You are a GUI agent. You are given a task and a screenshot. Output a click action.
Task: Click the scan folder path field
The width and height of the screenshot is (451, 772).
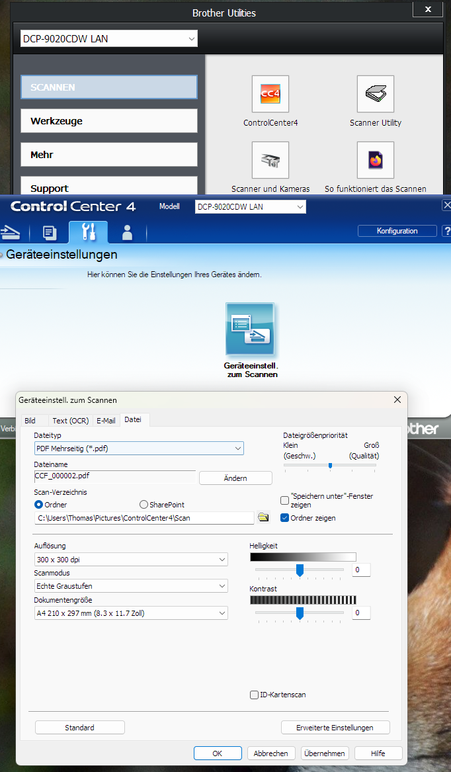click(x=144, y=517)
